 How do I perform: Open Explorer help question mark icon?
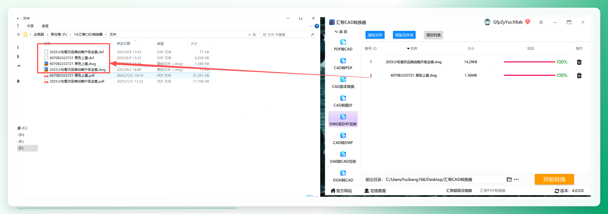click(x=317, y=26)
